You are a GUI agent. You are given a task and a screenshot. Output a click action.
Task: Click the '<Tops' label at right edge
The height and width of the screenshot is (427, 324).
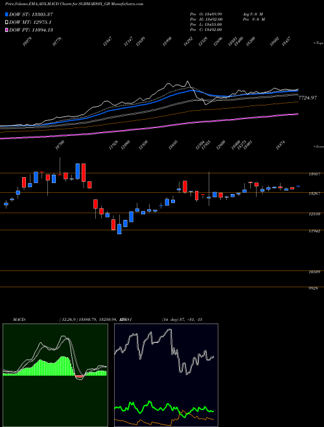[x=319, y=43]
